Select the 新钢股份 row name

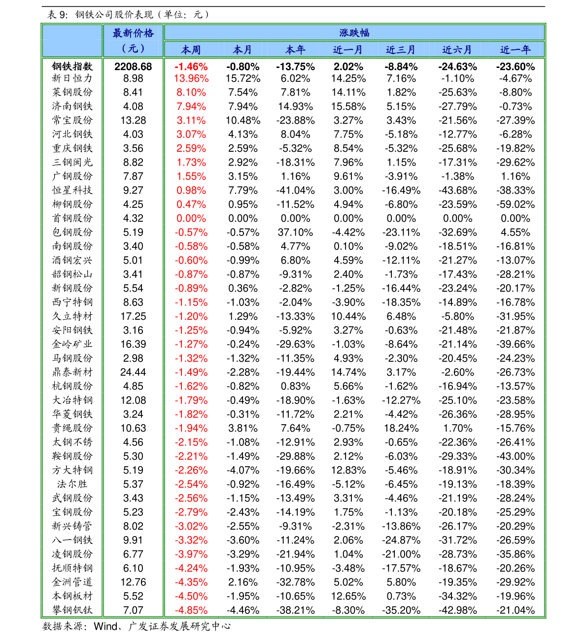pyautogui.click(x=72, y=288)
